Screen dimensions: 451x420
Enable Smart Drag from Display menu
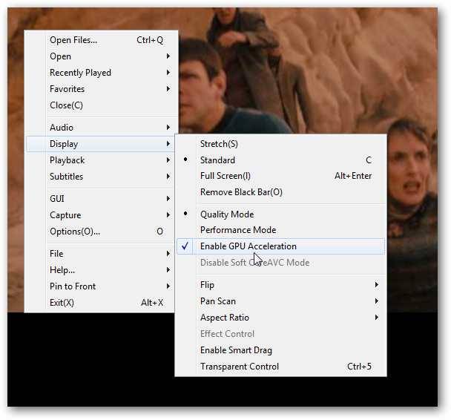pyautogui.click(x=280, y=350)
